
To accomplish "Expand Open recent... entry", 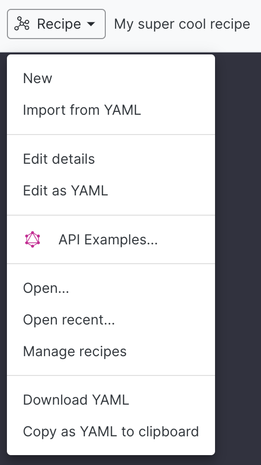I will [111, 320].
